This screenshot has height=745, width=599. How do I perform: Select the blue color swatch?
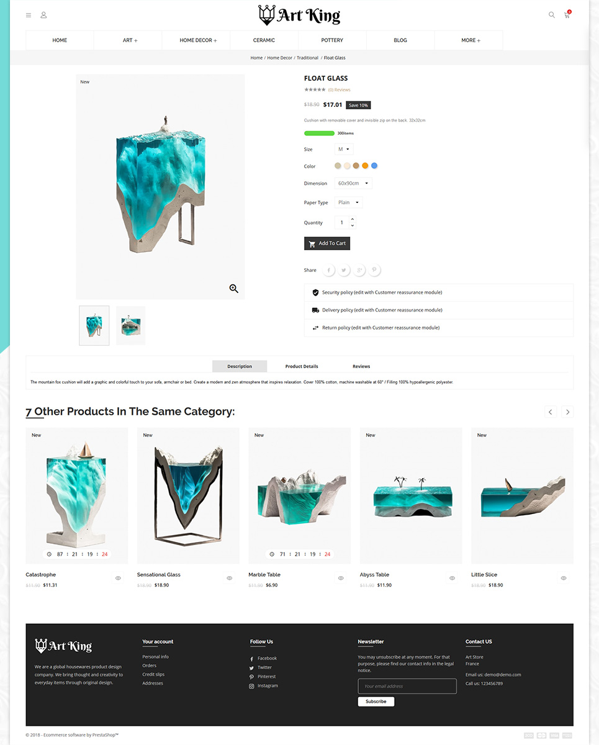374,166
